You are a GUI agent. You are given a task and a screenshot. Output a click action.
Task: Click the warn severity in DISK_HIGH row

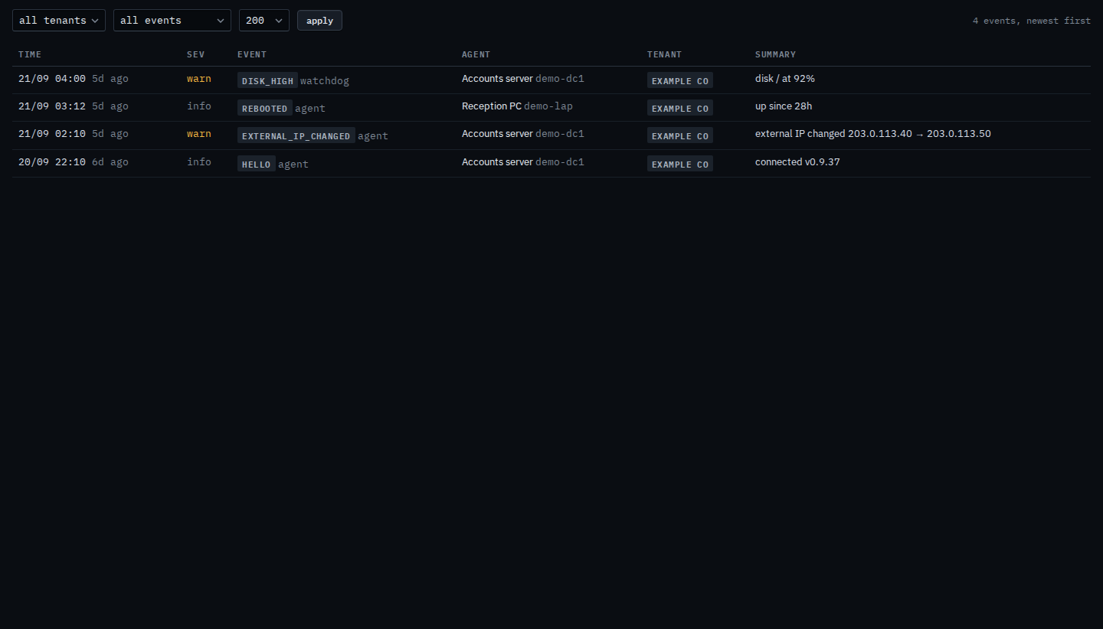pyautogui.click(x=199, y=79)
